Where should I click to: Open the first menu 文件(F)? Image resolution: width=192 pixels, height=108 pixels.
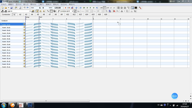click(4, 4)
